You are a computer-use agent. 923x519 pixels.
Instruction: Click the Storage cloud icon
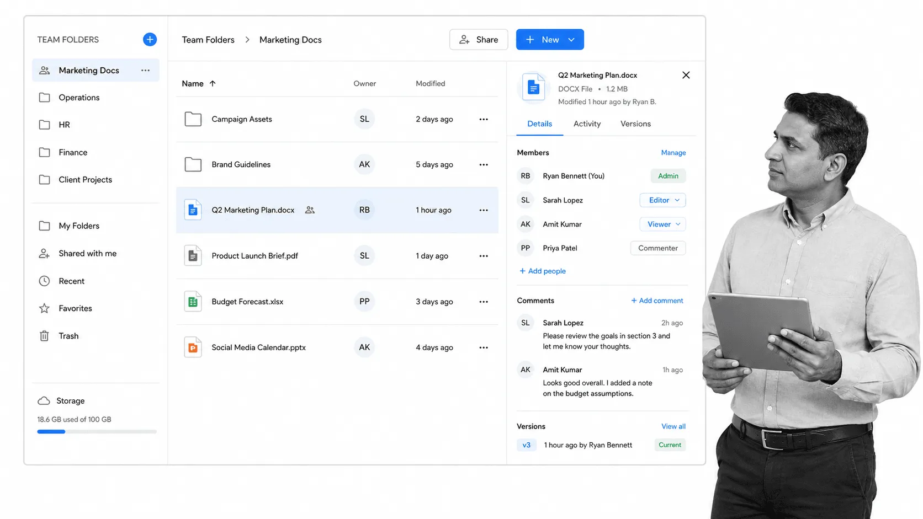click(x=44, y=400)
